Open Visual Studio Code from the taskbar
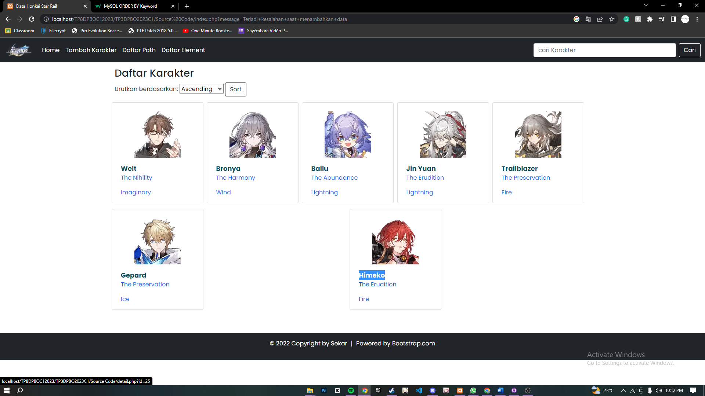Viewport: 705px width, 396px height. pos(419,390)
